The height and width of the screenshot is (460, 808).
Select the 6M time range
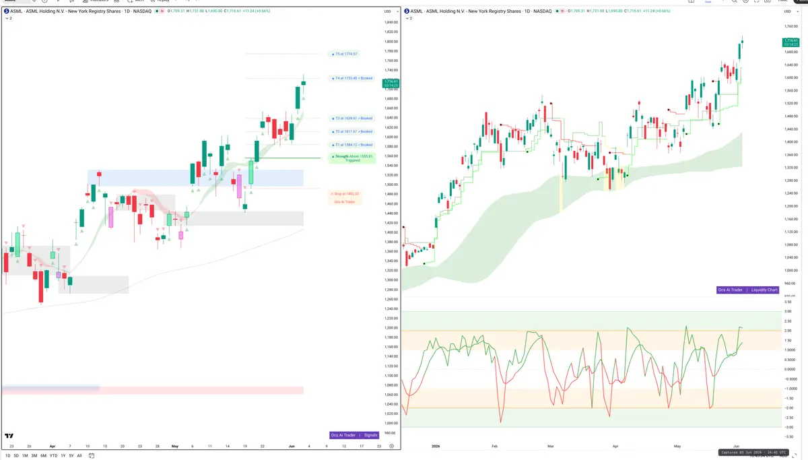(x=44, y=456)
